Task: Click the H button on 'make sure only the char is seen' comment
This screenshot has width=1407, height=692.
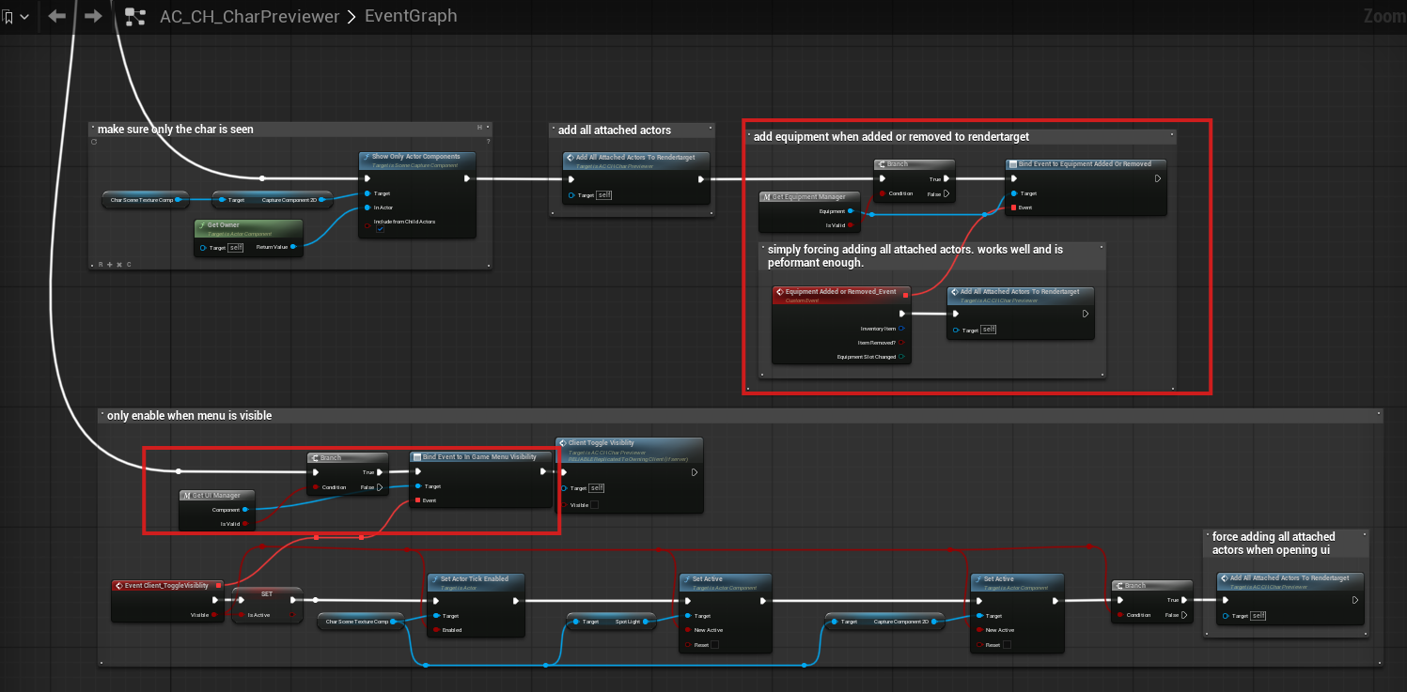Action: [x=479, y=128]
